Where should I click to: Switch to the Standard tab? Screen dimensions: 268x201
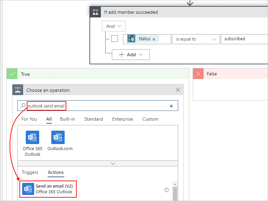pyautogui.click(x=93, y=119)
